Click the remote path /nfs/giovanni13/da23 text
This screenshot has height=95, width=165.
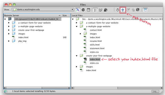point(38,19)
